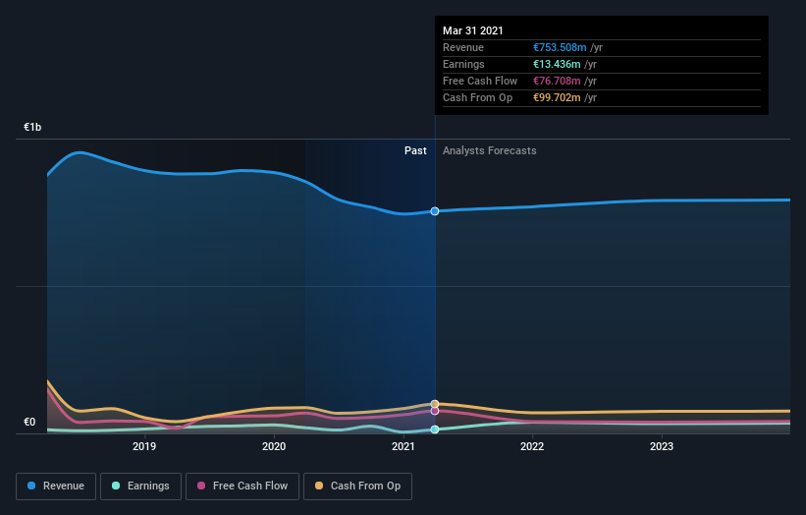This screenshot has height=515, width=806.
Task: Toggle the Free Cash Flow legend button
Action: (242, 486)
